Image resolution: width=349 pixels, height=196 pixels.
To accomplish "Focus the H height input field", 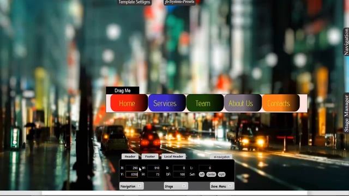I will pos(154,174).
